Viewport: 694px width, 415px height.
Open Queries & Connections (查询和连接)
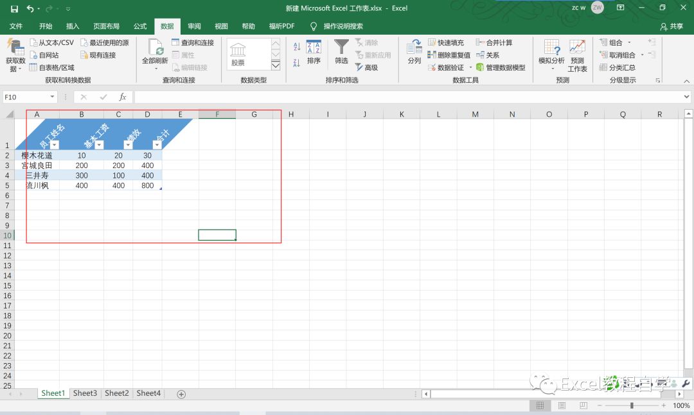(193, 42)
